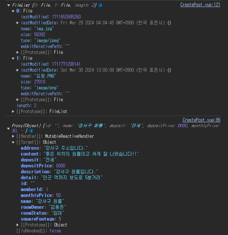228x235 pixels.
Task: Select the name value "img.jpg"
Action: (44, 28)
